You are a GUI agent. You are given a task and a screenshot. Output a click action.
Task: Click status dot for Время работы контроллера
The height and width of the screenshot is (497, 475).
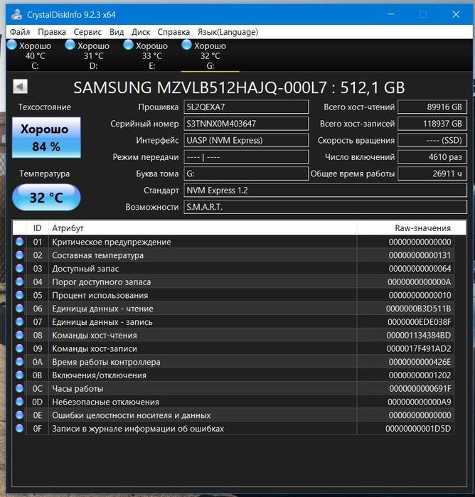click(x=19, y=361)
